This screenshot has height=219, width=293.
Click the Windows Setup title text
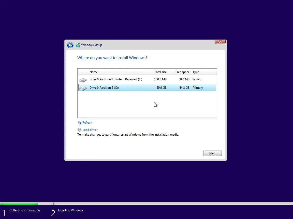coord(92,45)
